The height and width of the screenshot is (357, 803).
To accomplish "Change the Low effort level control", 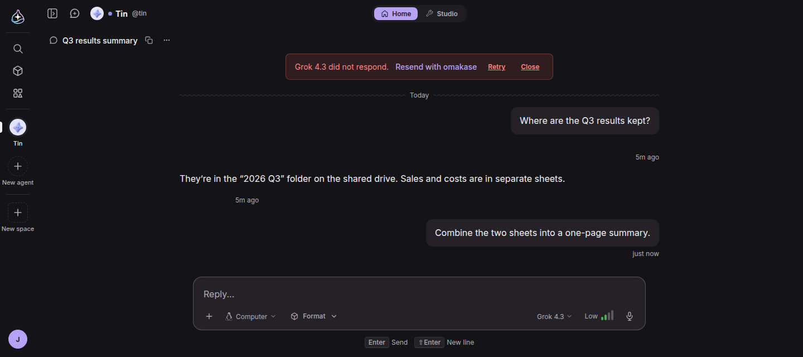I will [599, 316].
